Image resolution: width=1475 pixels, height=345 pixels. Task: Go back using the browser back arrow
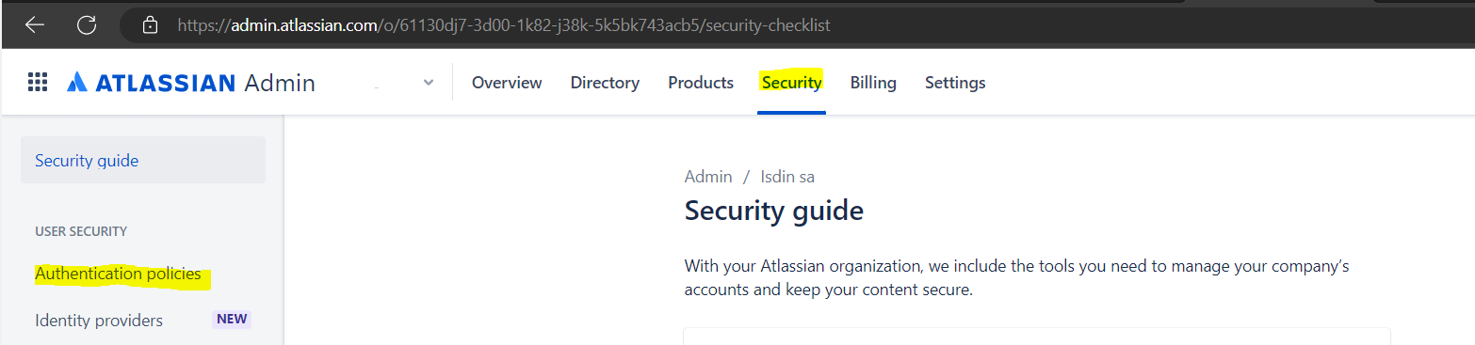35,25
